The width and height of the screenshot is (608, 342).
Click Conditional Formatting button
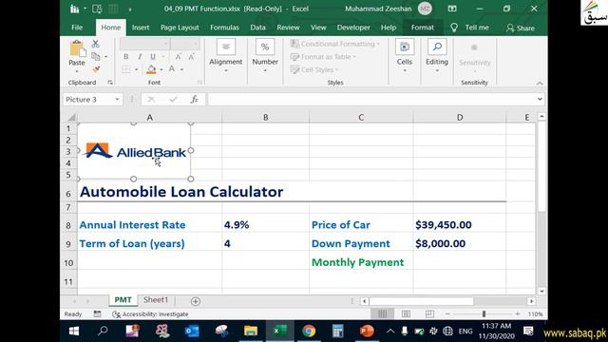click(x=335, y=44)
